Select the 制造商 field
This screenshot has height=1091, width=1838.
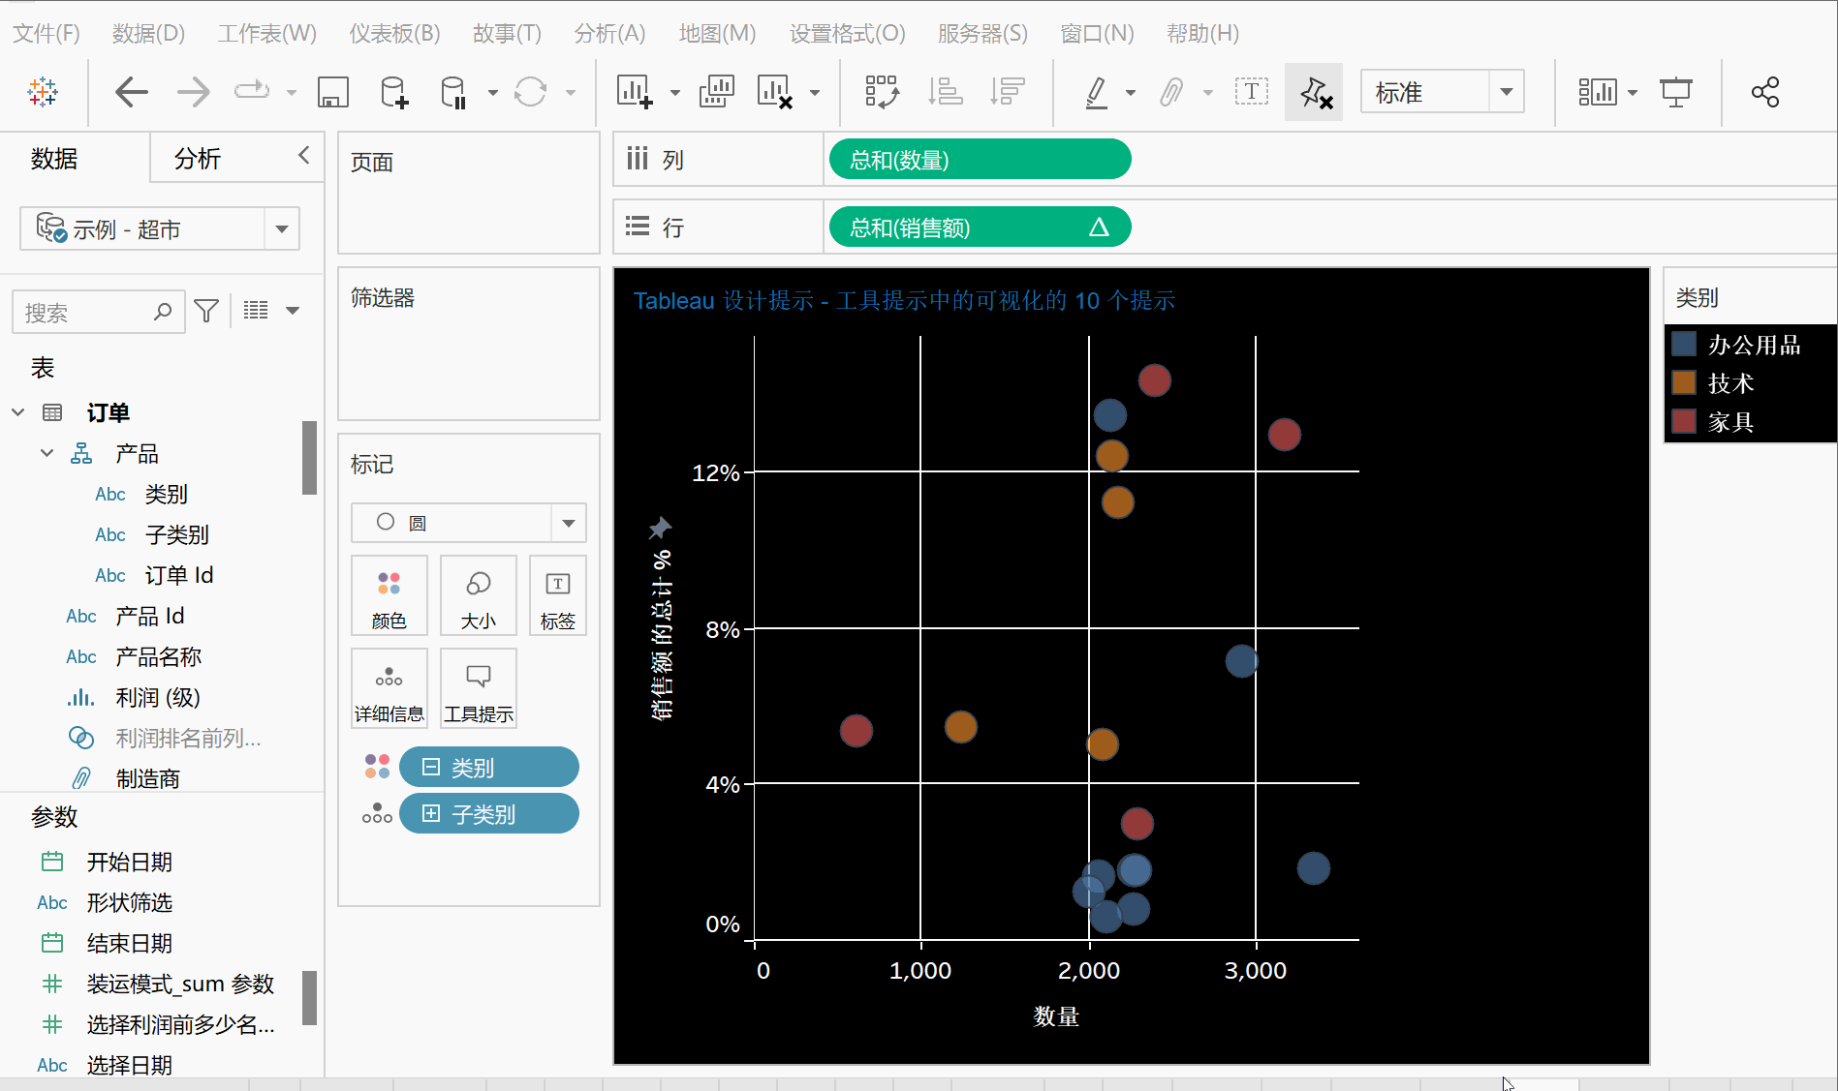click(147, 779)
